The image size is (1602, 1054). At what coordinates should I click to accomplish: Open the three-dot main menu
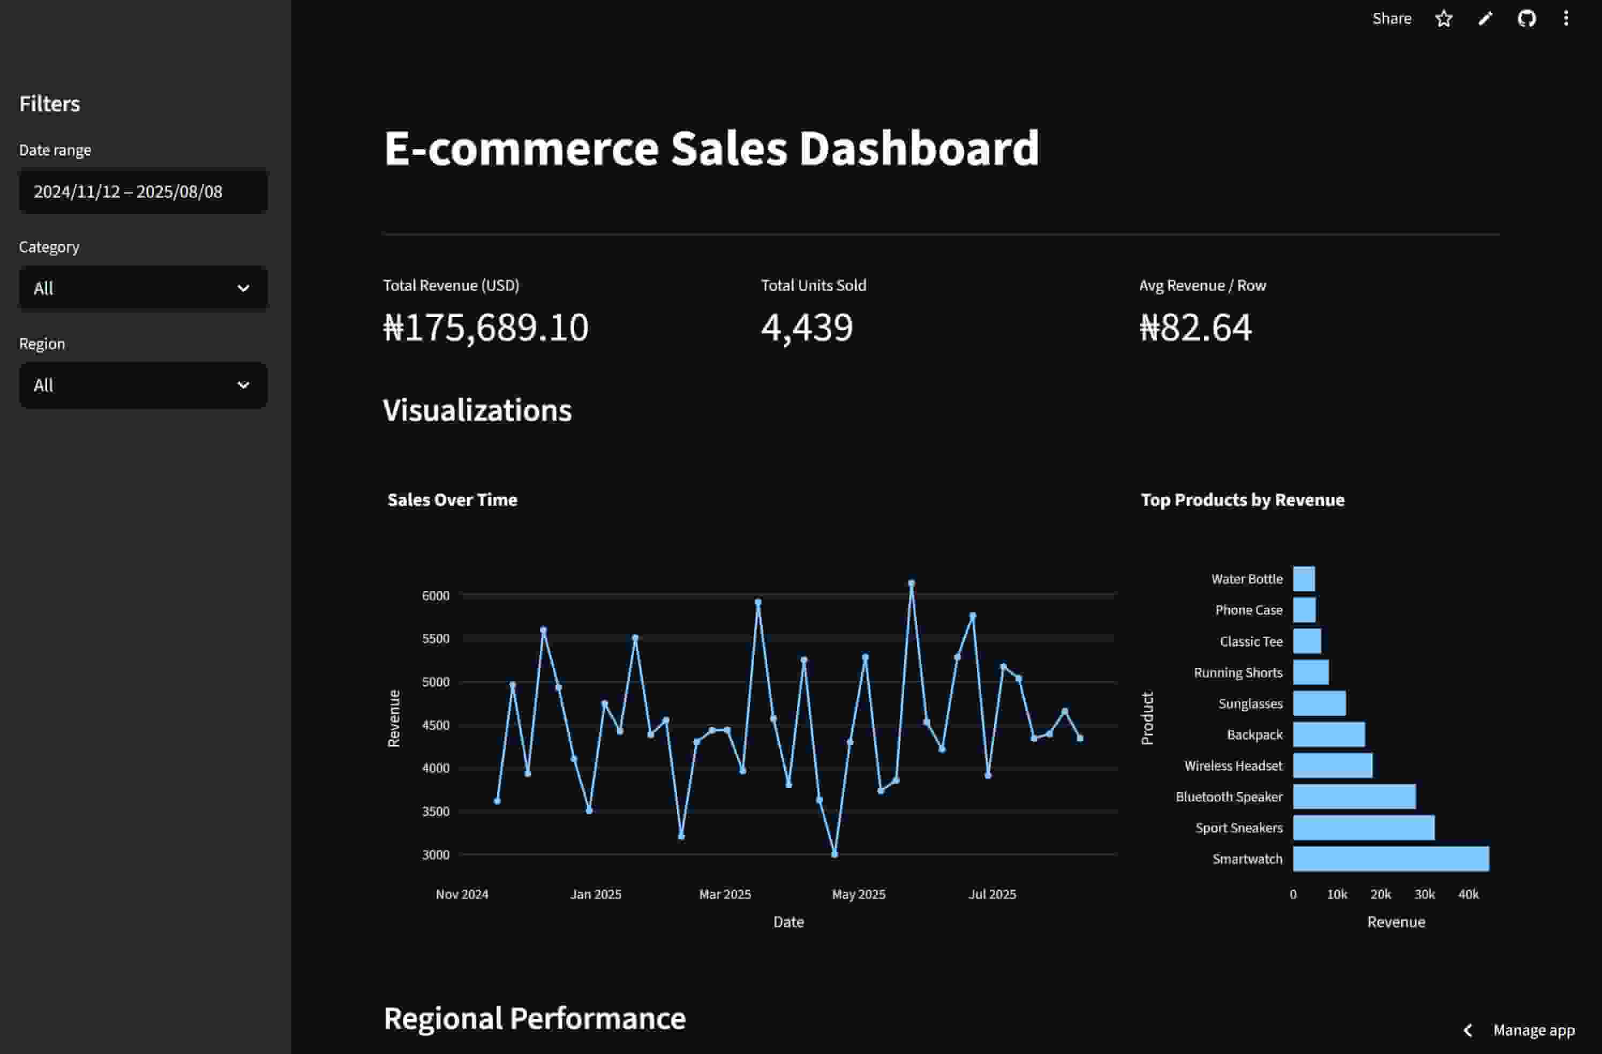tap(1566, 18)
